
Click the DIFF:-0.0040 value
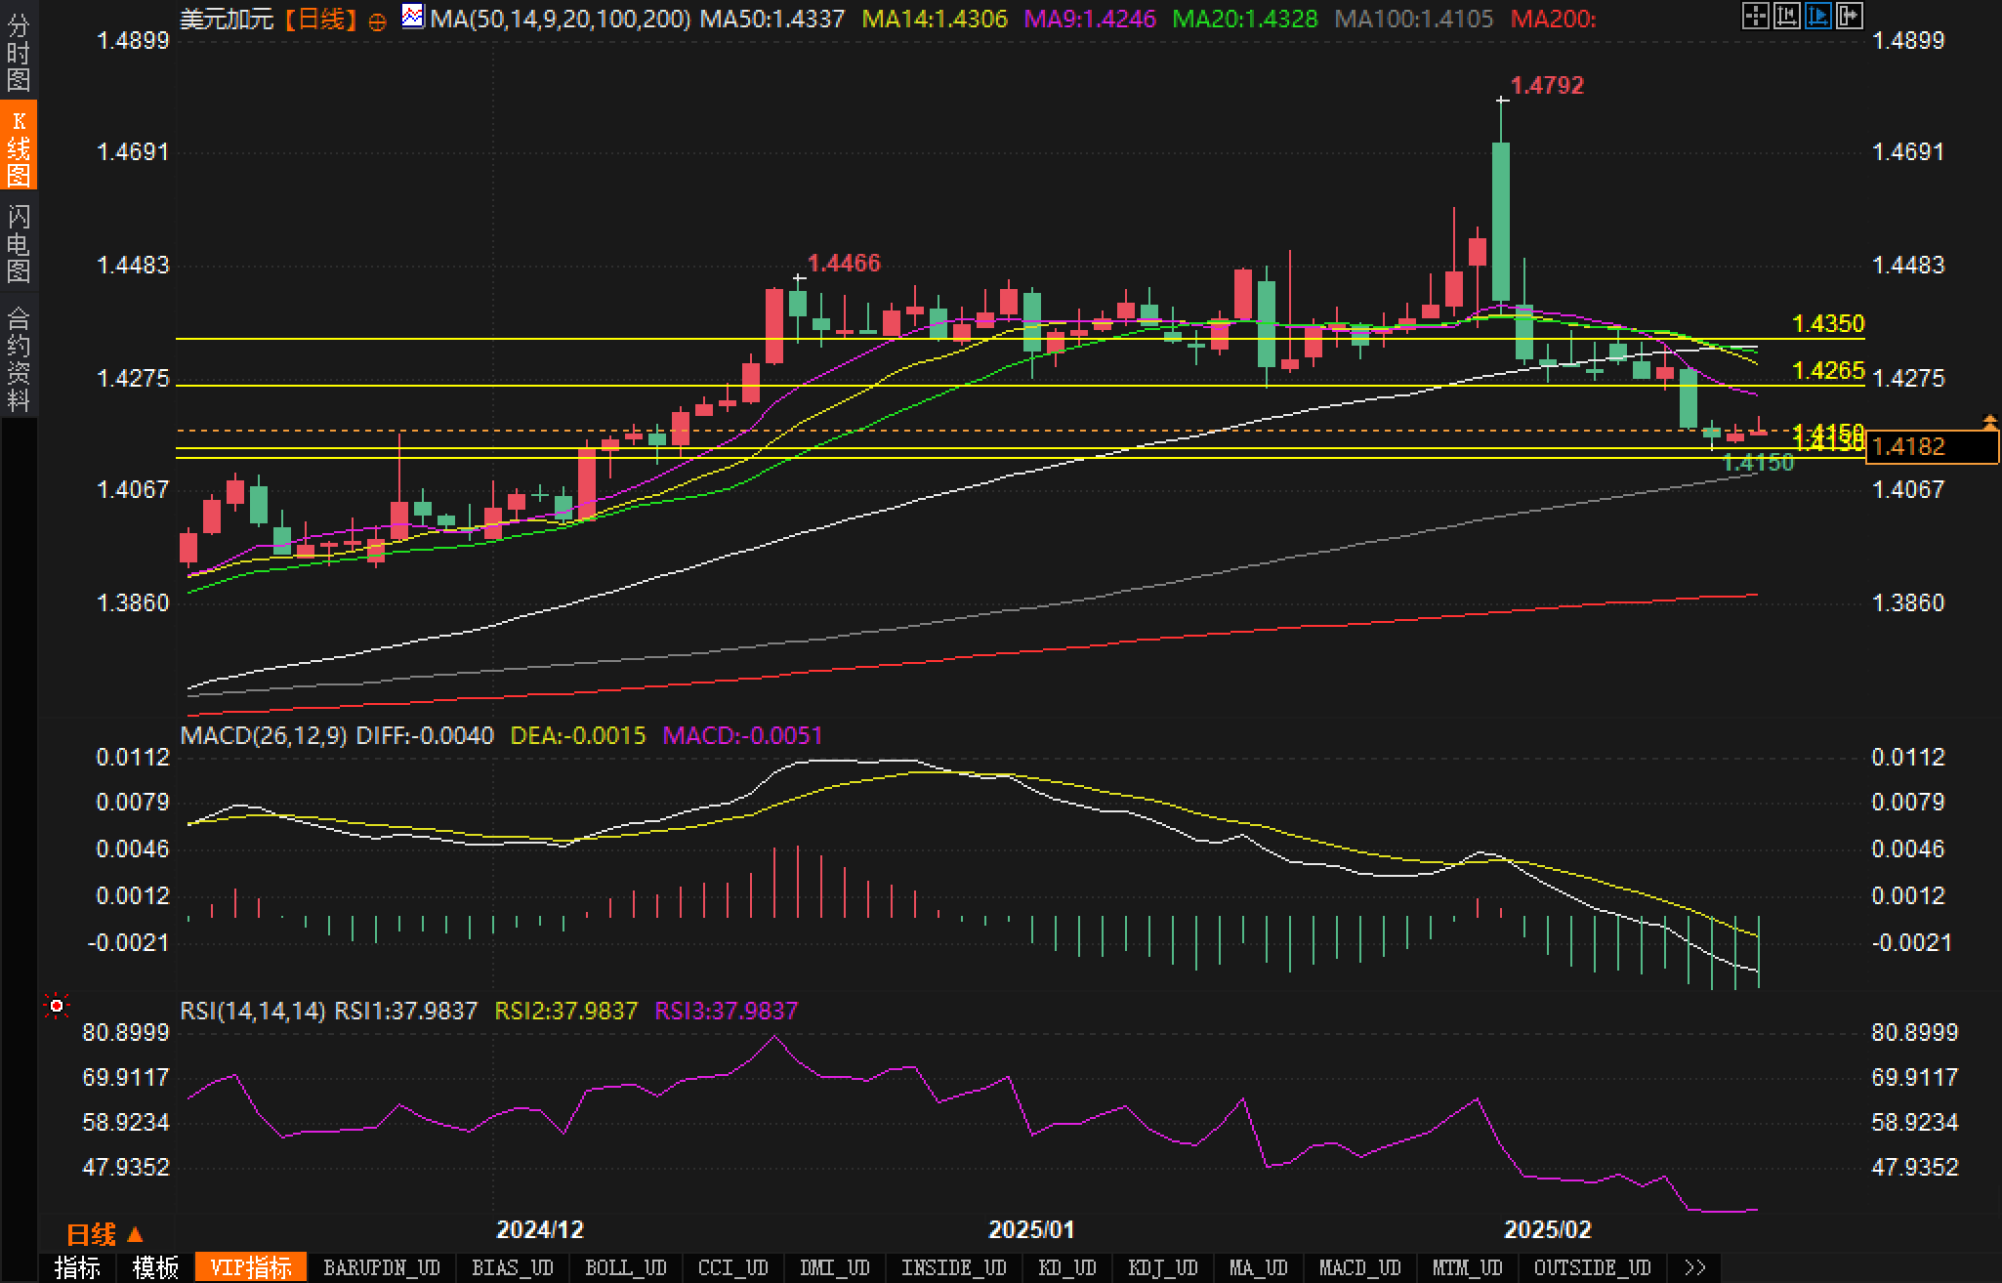(425, 735)
